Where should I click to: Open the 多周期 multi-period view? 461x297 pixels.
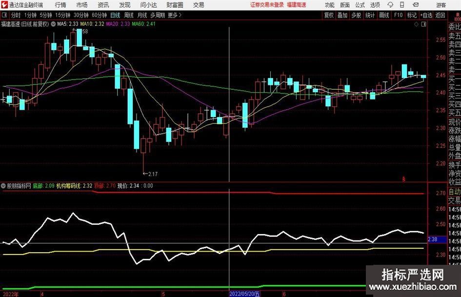point(158,15)
